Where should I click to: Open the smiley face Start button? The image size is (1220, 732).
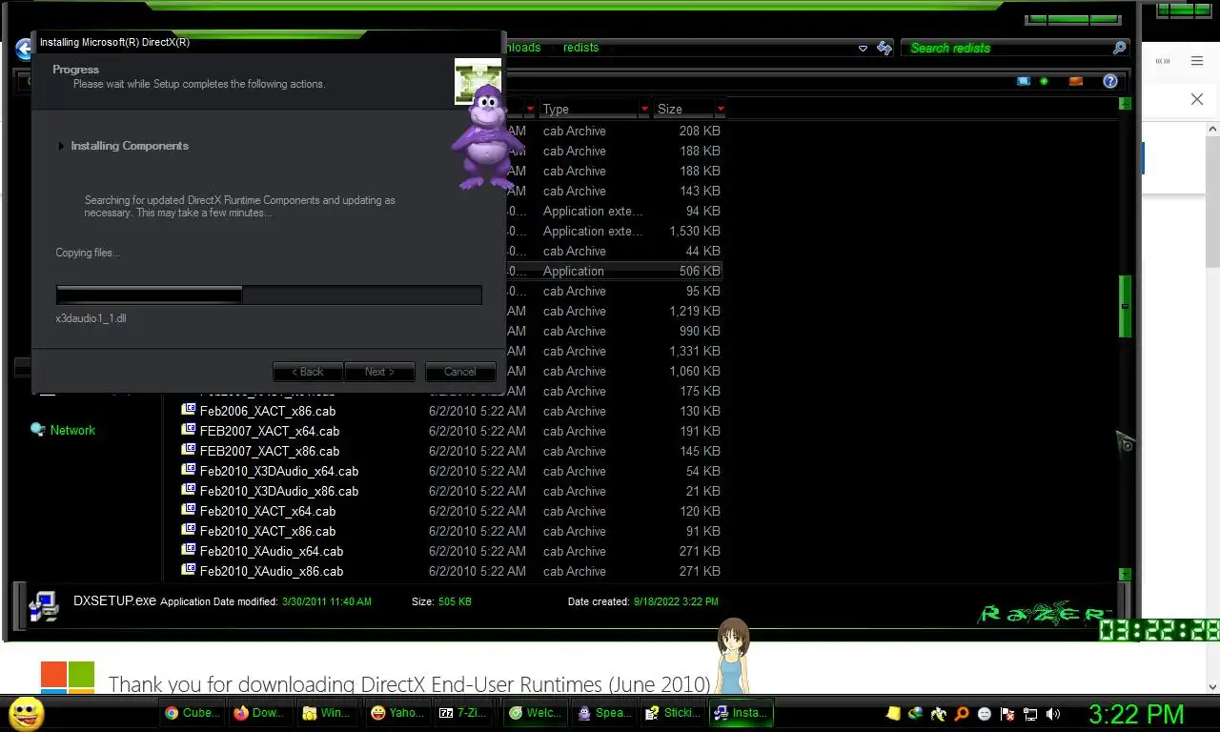click(27, 713)
